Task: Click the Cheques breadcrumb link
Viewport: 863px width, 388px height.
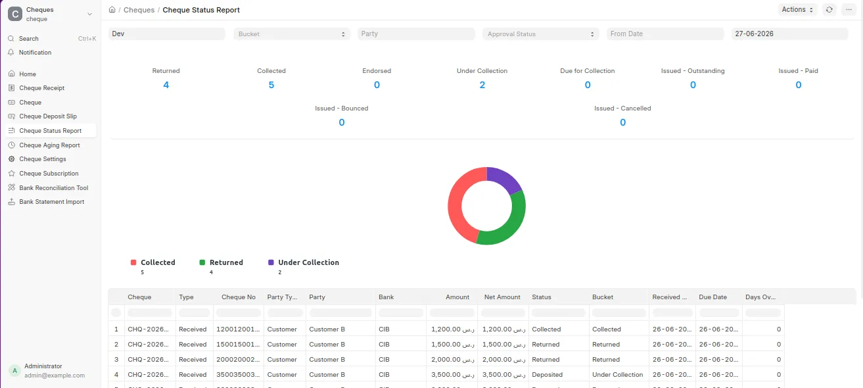Action: [139, 11]
